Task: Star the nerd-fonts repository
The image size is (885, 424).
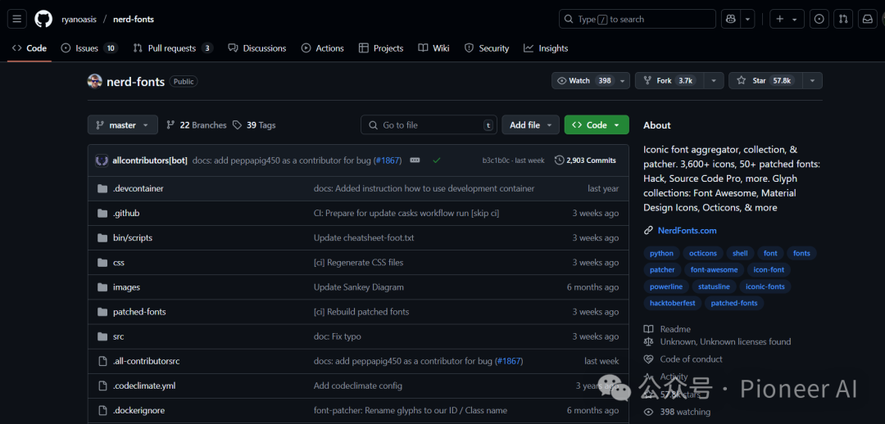Action: coord(765,81)
